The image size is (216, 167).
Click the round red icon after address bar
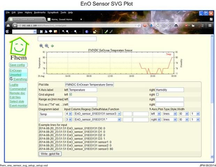click(x=145, y=26)
